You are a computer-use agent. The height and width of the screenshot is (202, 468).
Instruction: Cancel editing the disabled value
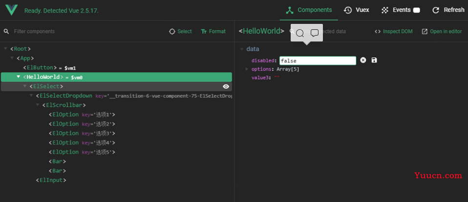click(363, 61)
